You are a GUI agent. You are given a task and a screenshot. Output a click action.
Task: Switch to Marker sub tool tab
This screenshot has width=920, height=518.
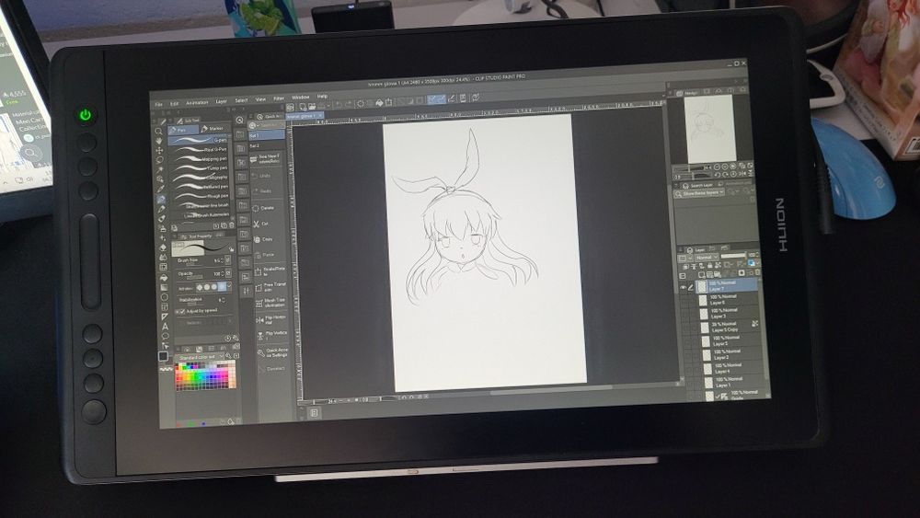(213, 128)
